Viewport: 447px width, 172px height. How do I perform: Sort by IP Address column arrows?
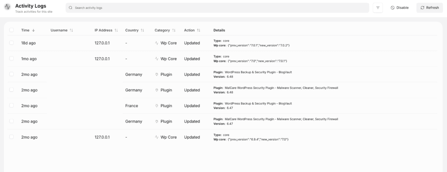click(x=116, y=30)
